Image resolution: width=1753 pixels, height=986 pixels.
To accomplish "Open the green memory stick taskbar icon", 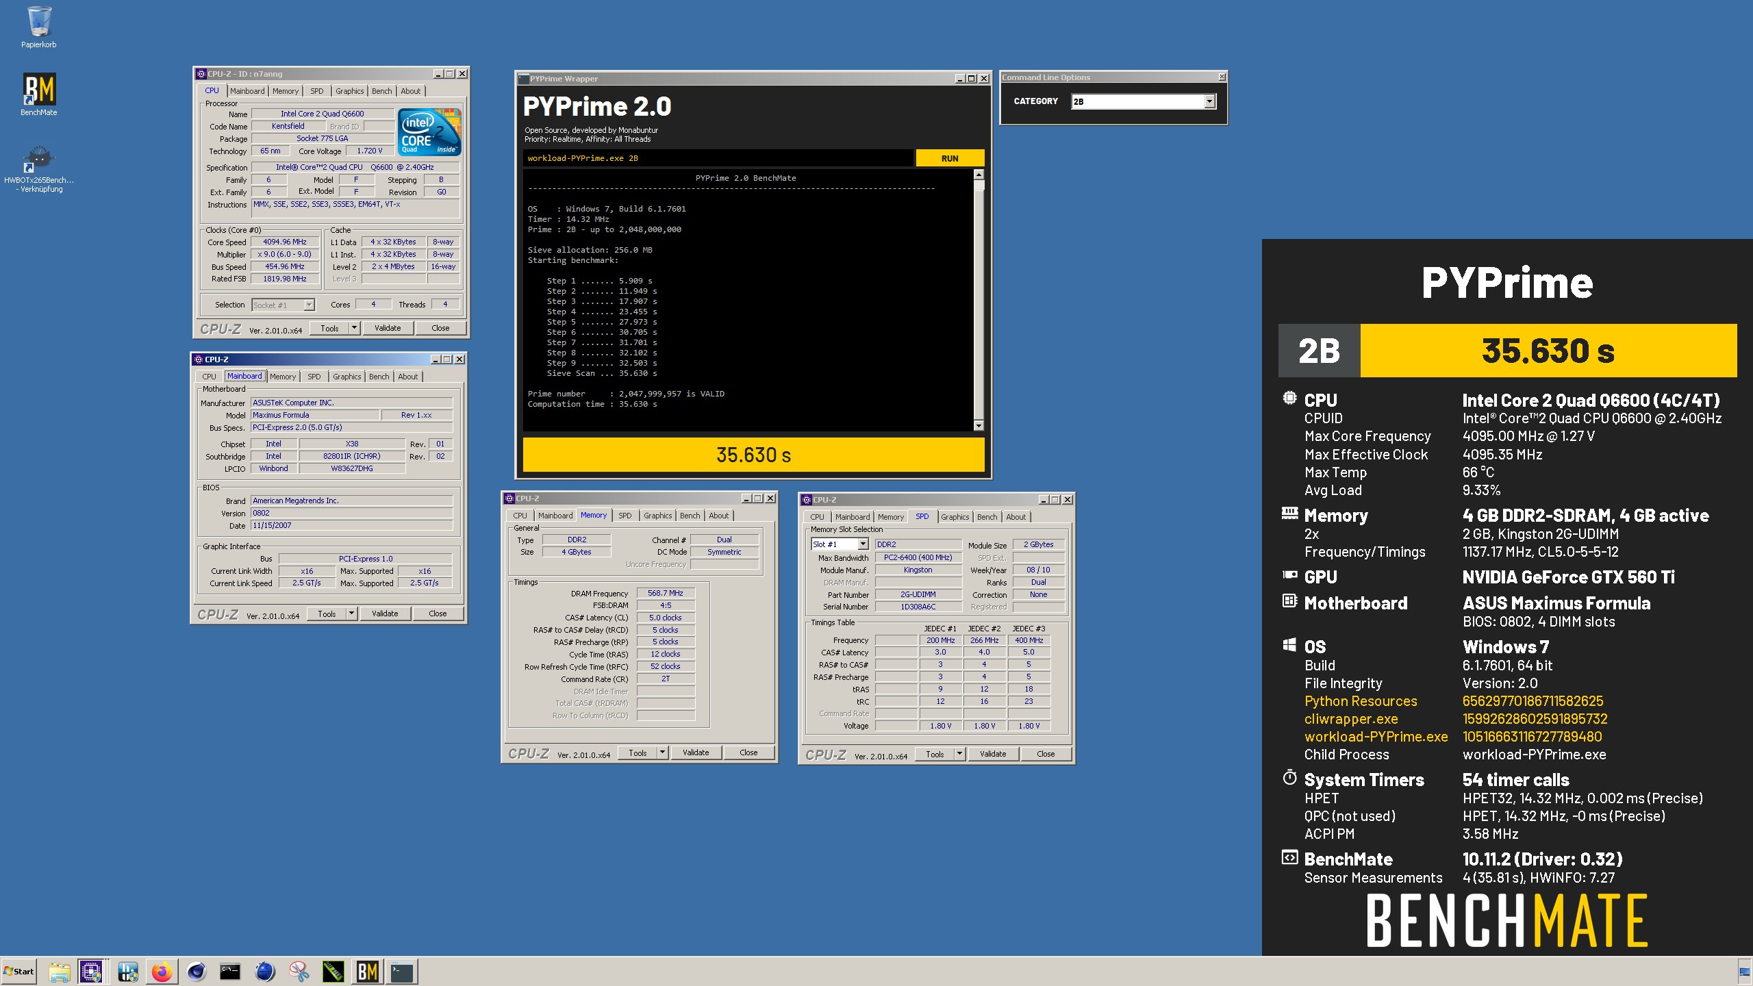I will click(x=333, y=972).
